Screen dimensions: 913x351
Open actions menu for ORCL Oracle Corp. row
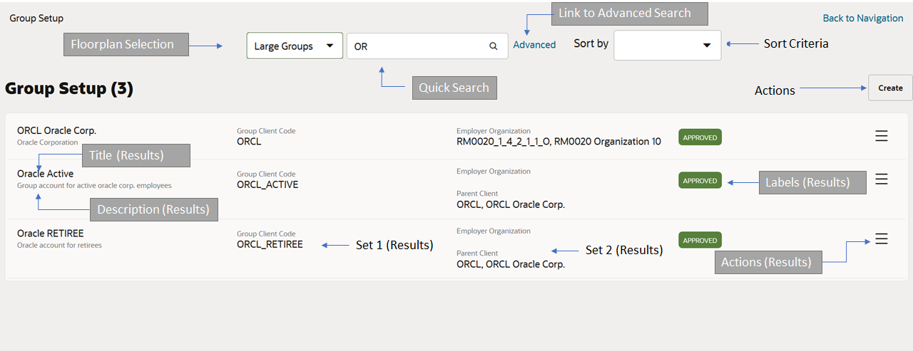882,136
